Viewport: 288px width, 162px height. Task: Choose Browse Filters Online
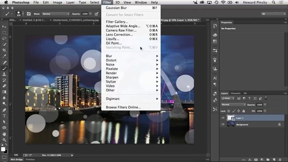131,107
